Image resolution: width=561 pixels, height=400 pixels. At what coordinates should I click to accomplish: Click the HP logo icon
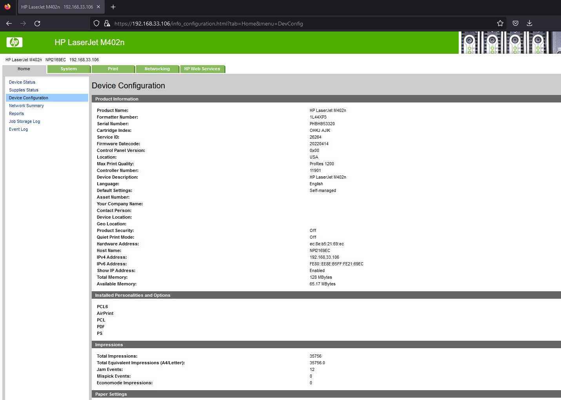point(15,42)
